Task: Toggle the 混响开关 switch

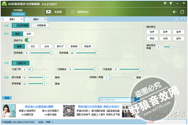Action: point(28,40)
